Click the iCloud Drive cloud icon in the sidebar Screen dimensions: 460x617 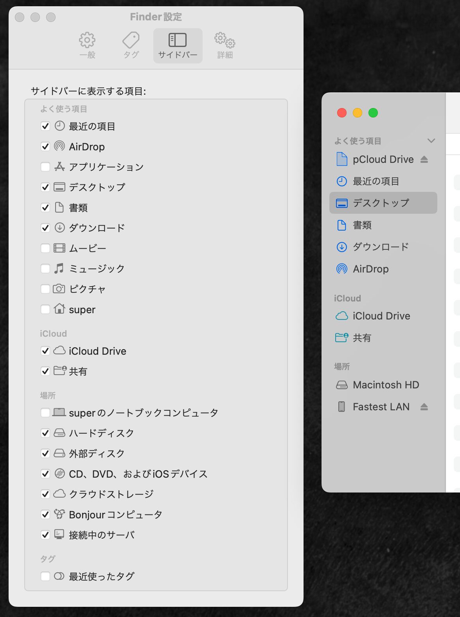click(x=342, y=316)
